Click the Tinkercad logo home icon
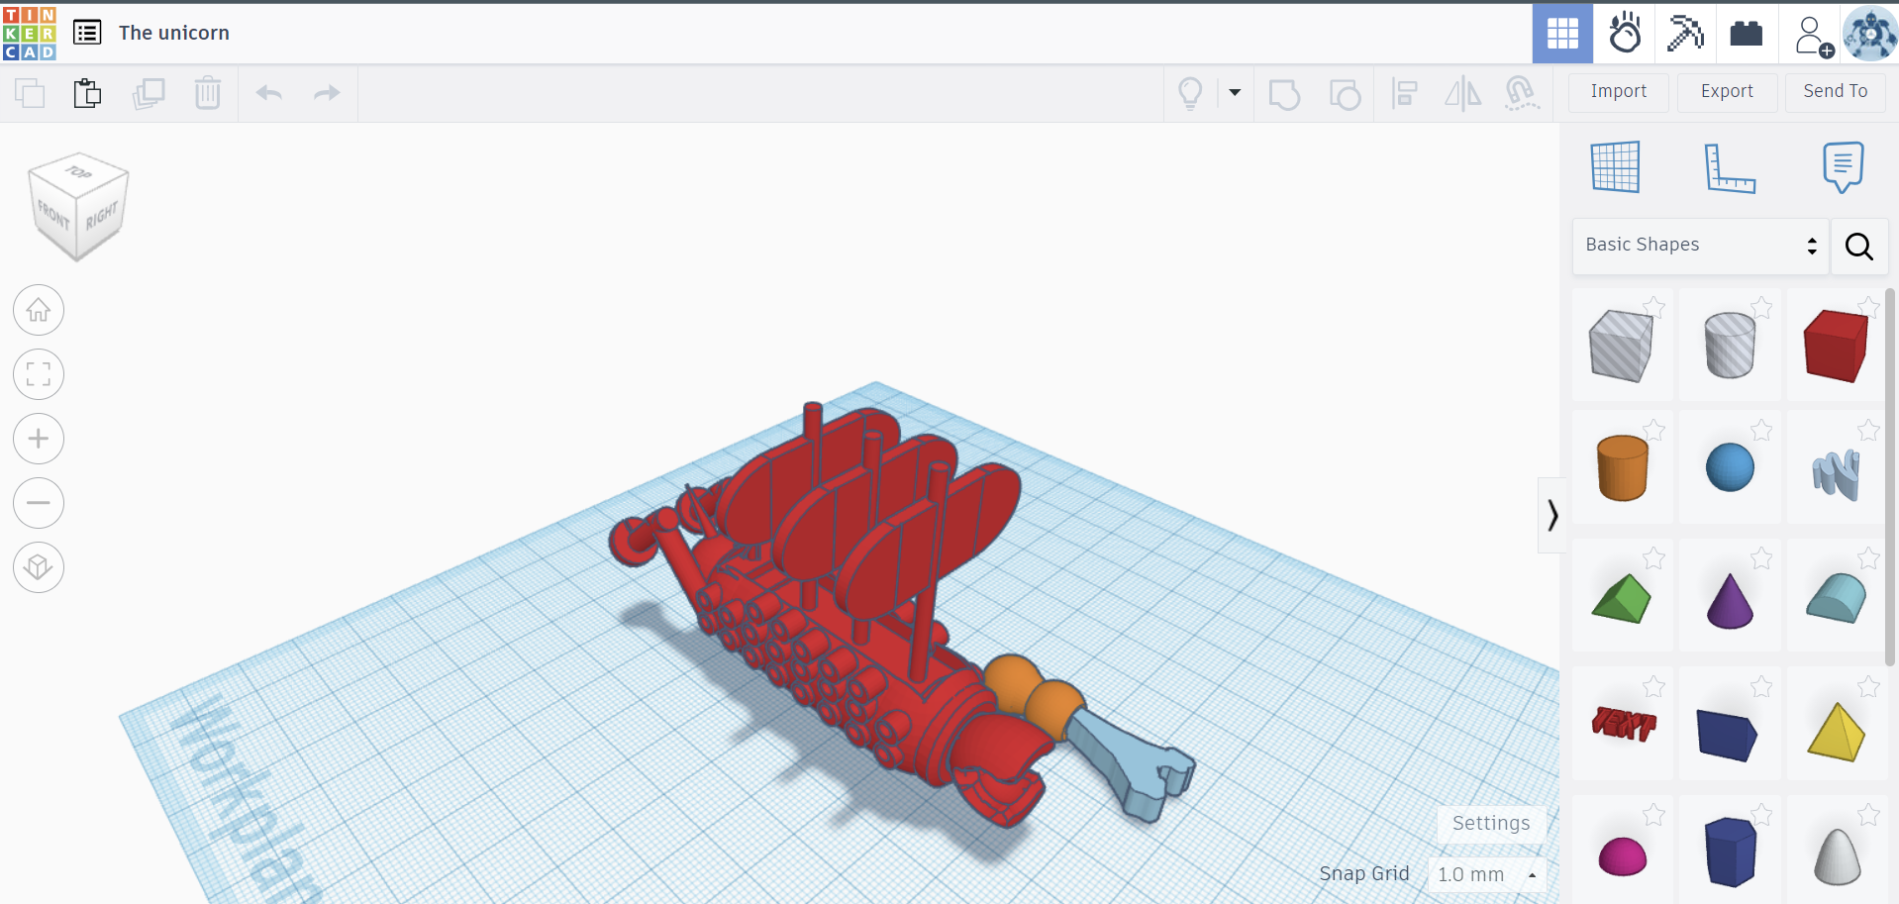 [x=30, y=33]
